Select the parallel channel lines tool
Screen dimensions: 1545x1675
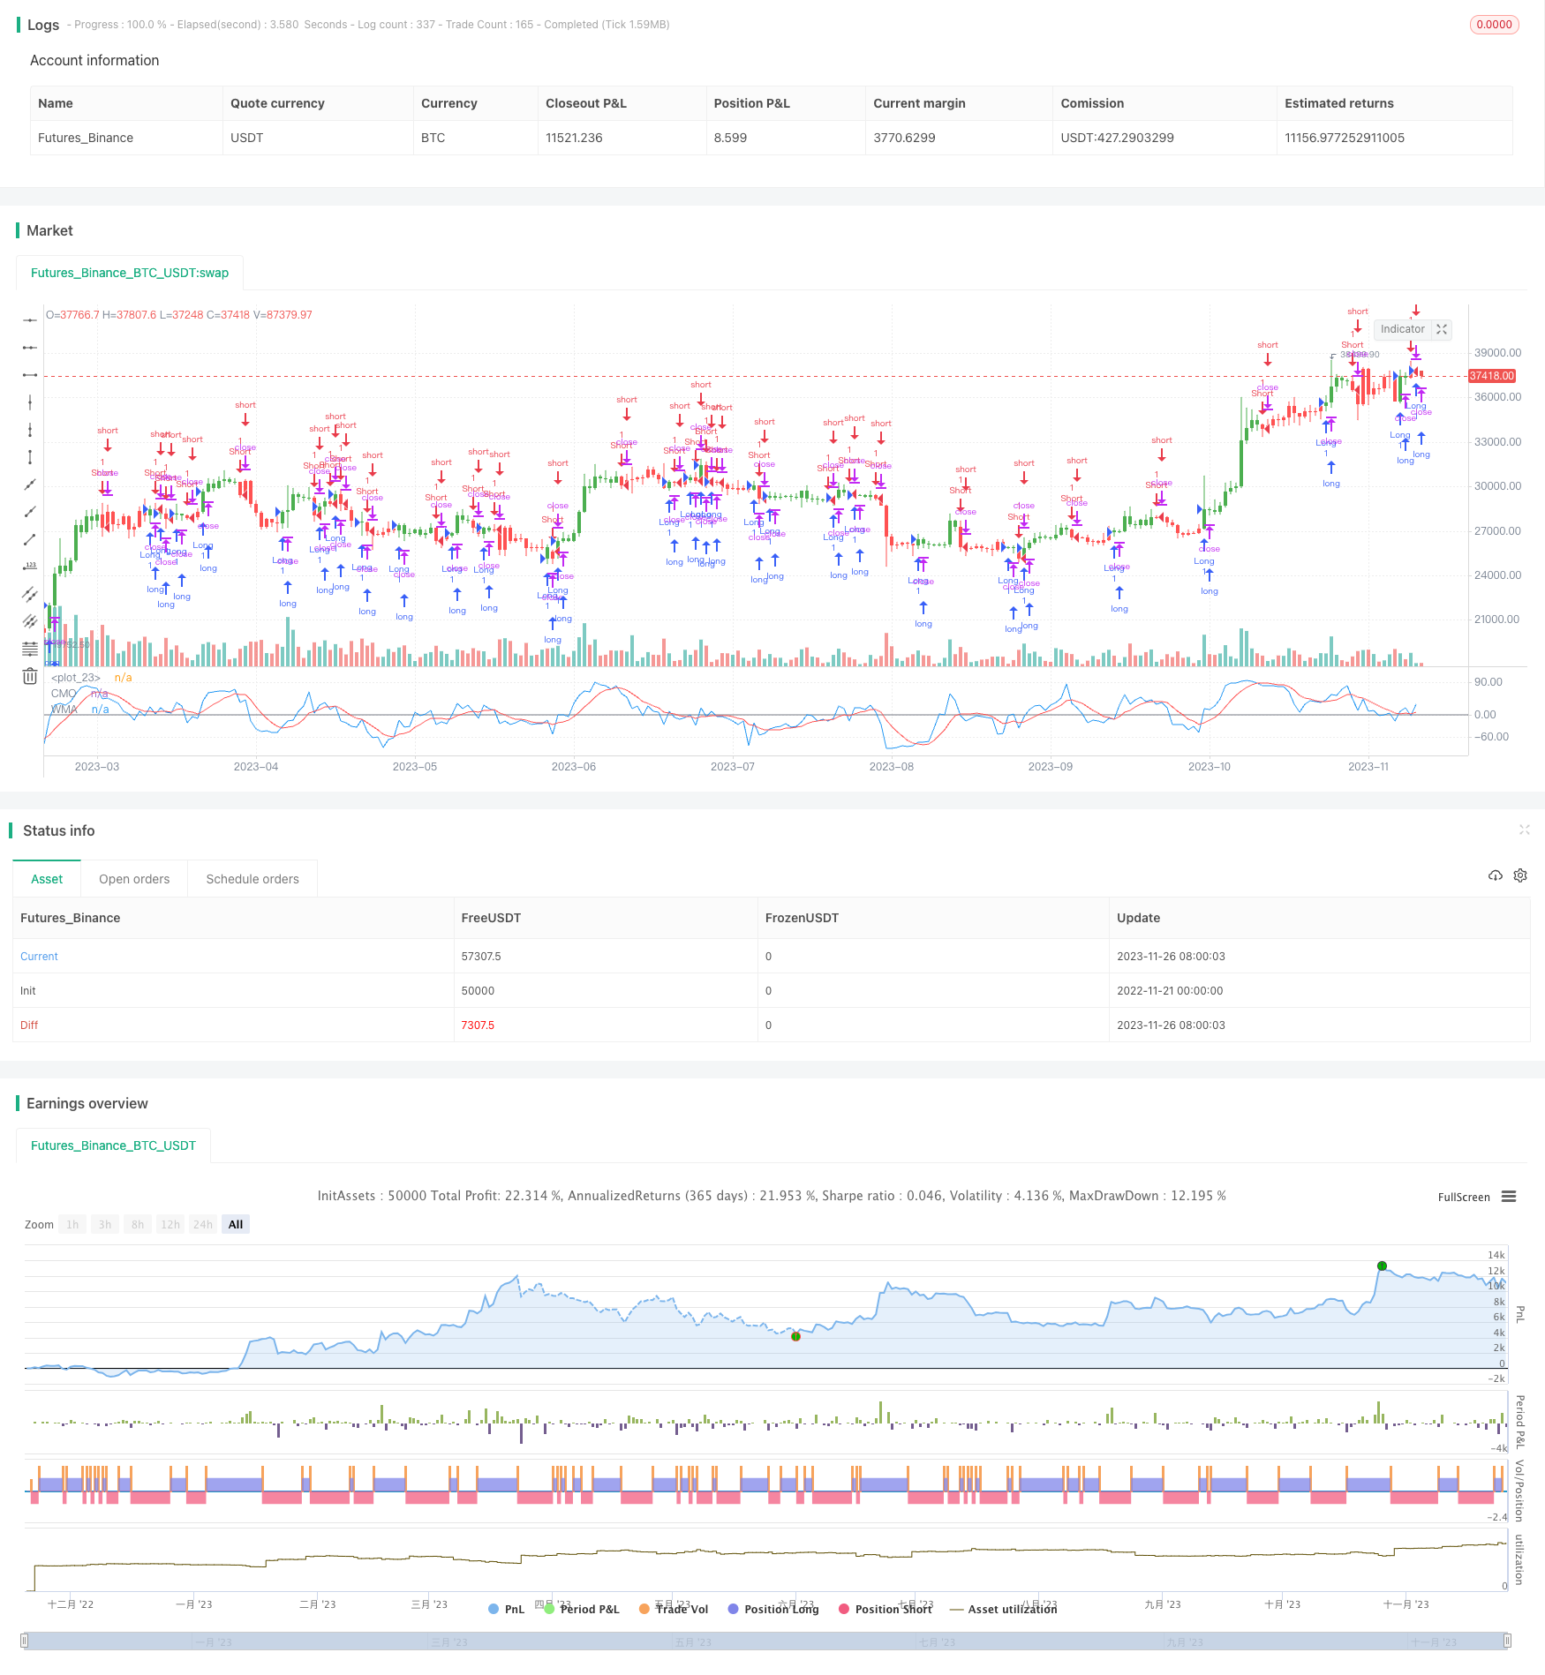(30, 594)
